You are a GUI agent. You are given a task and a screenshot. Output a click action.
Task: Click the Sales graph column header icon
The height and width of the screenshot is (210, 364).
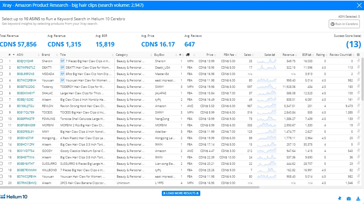pos(274,55)
